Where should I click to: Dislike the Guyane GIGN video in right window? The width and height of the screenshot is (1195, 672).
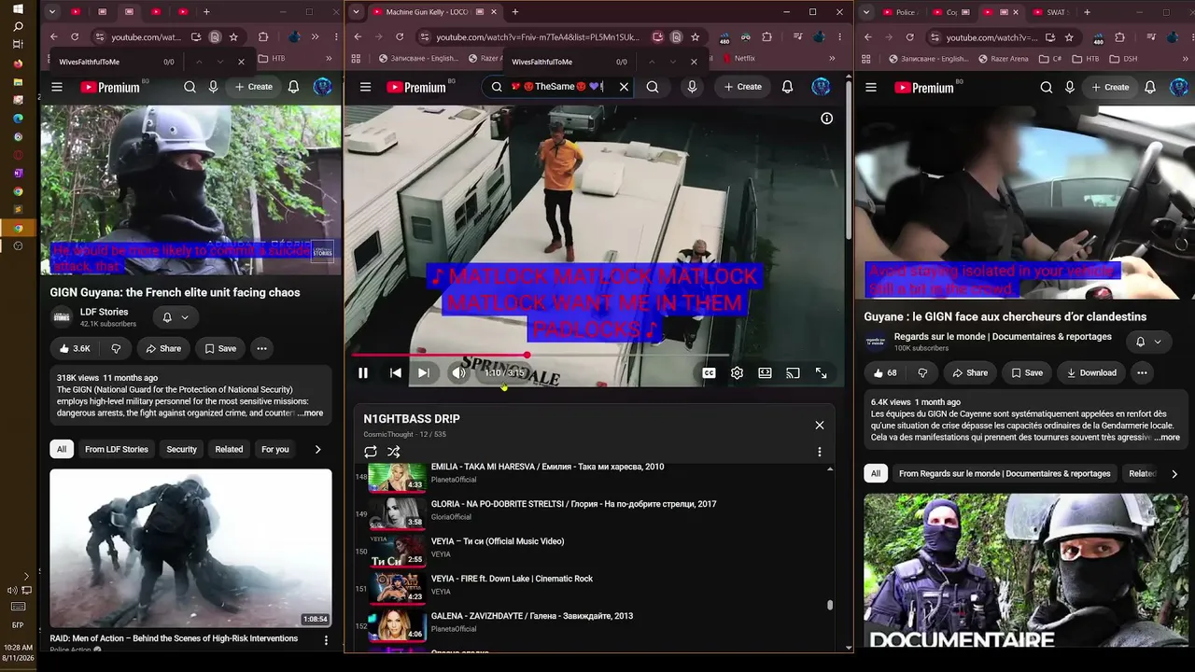pos(922,372)
